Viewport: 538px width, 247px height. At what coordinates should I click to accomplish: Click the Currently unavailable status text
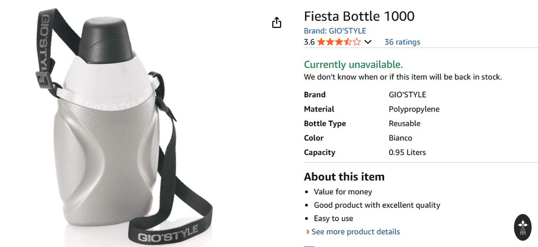(353, 64)
